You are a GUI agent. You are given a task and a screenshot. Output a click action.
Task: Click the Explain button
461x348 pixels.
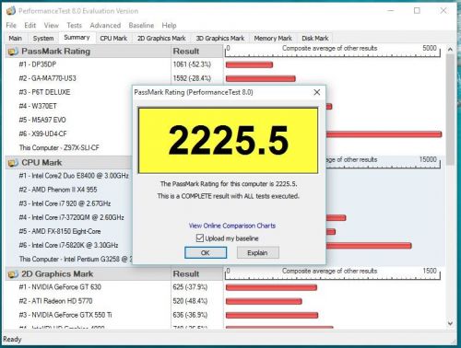[x=257, y=253]
